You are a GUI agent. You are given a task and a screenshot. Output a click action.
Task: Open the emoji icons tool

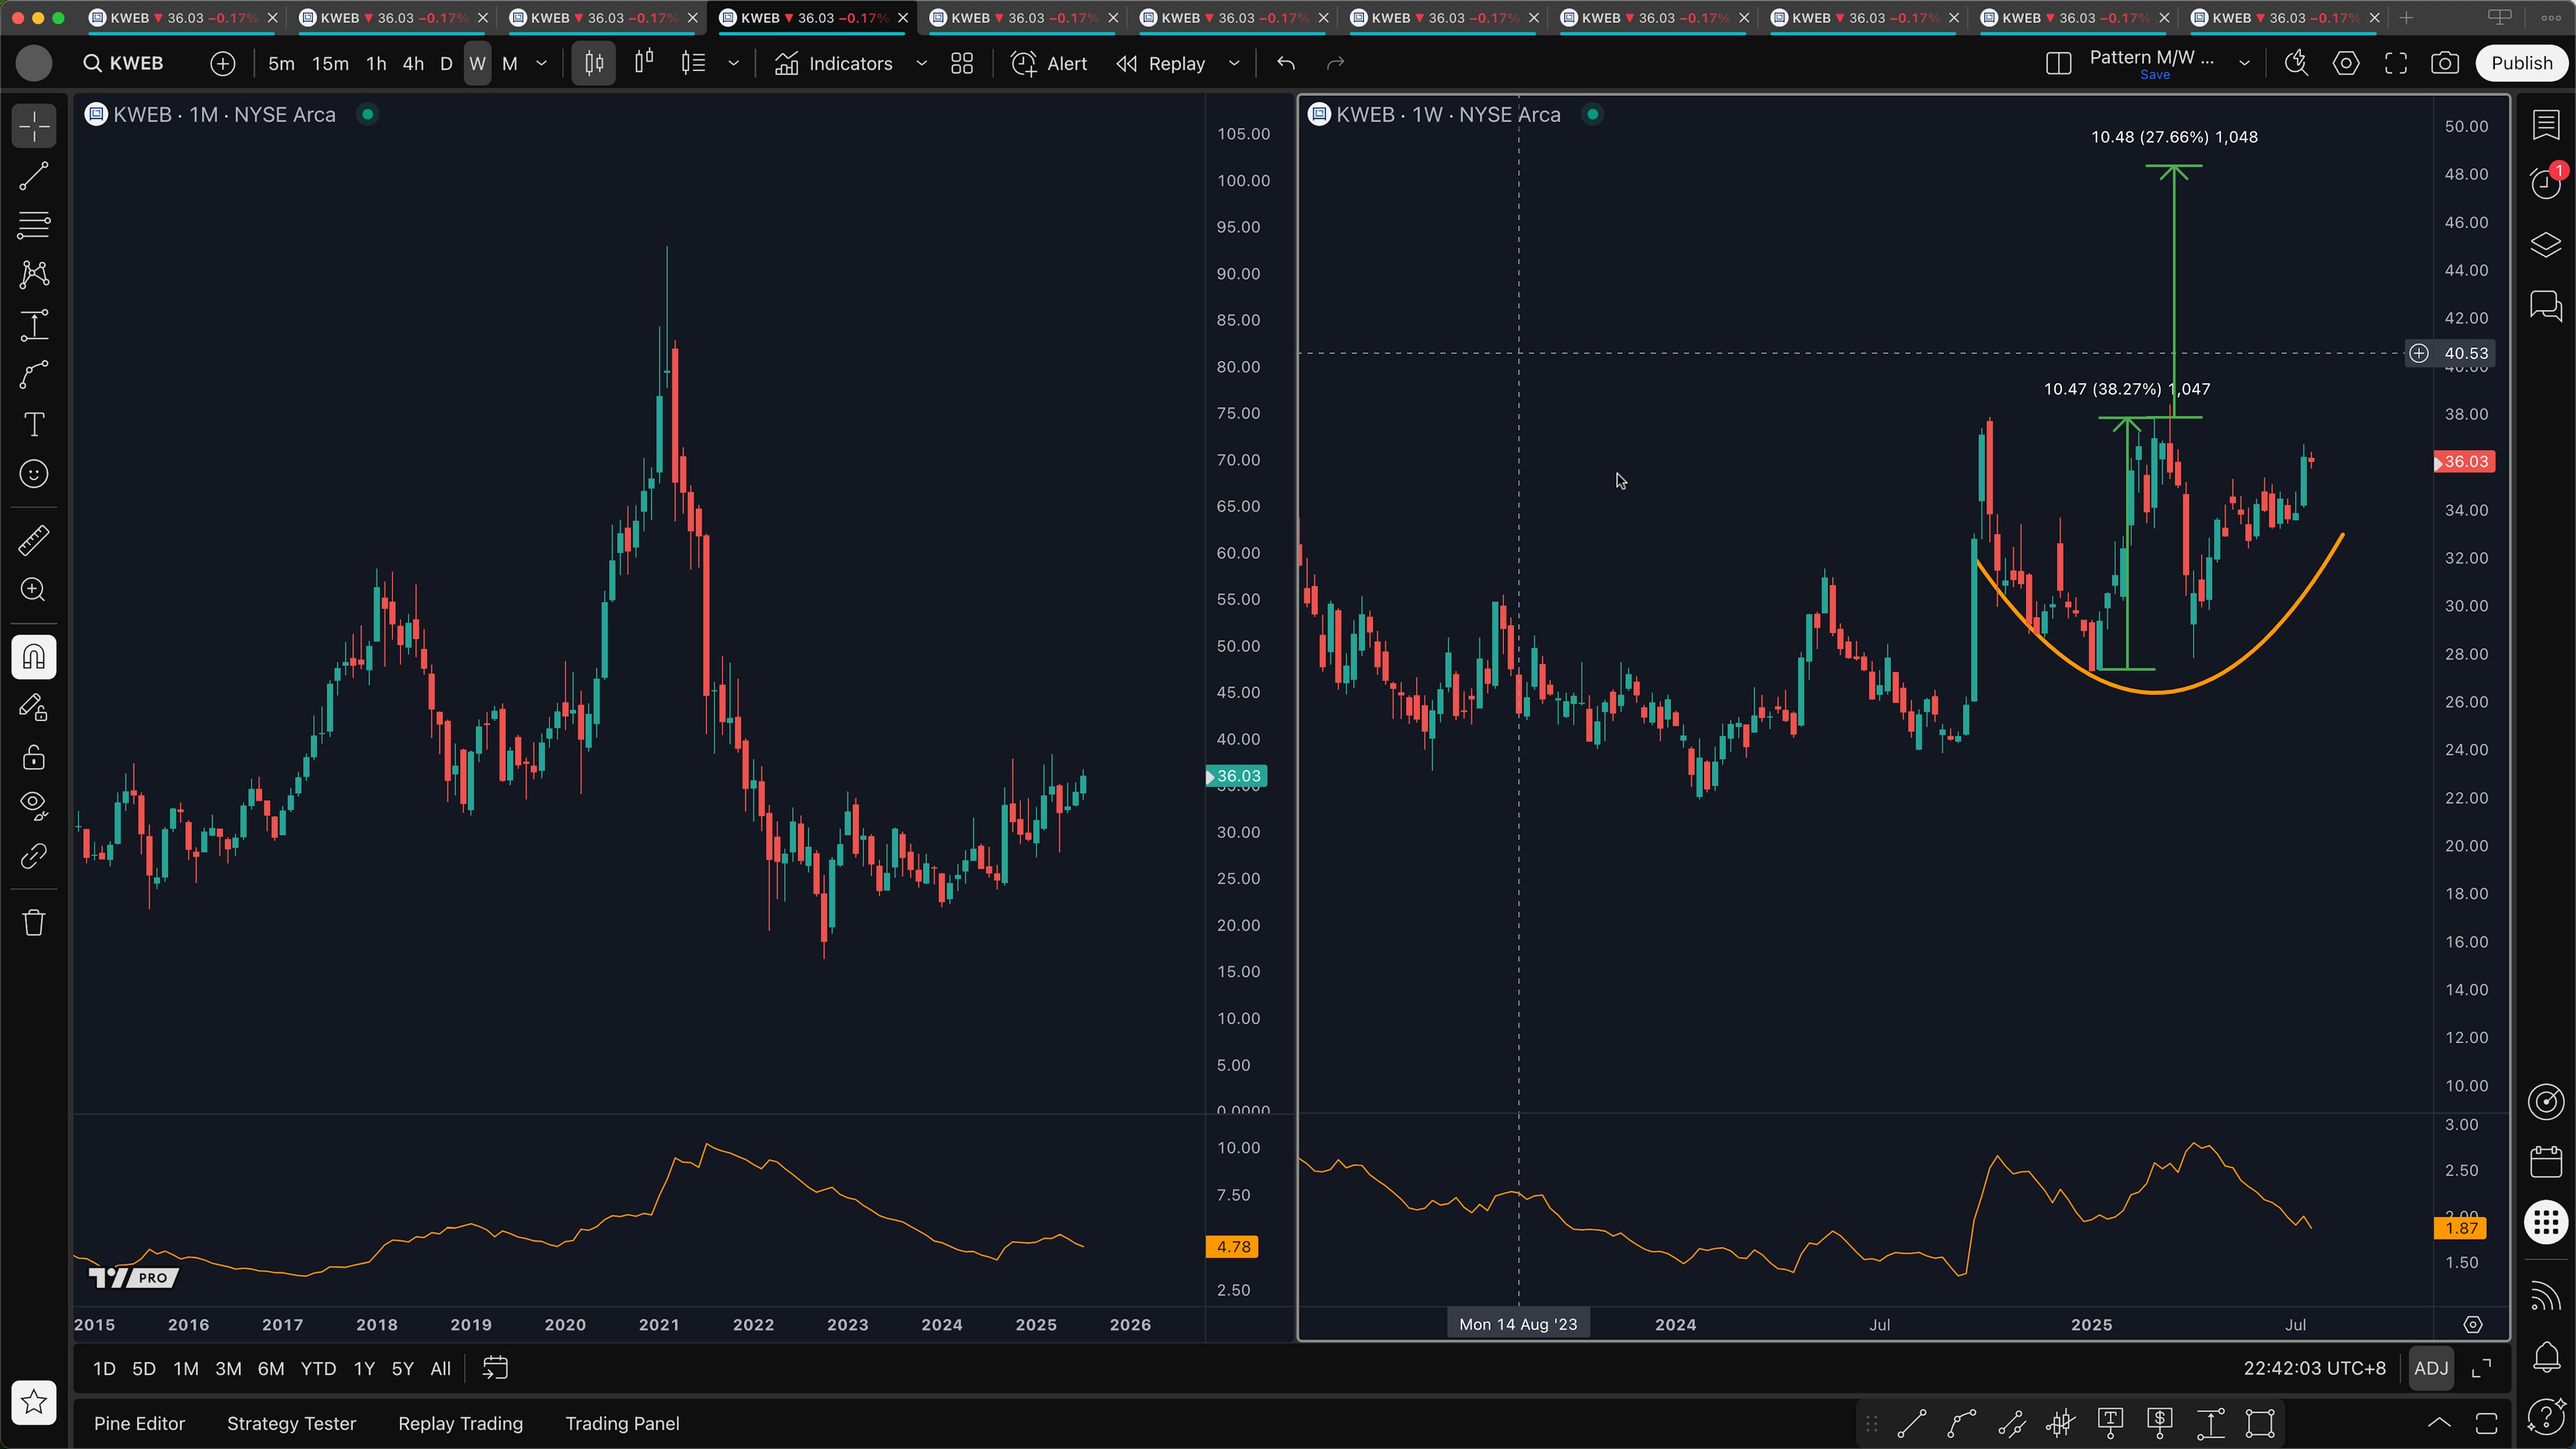click(34, 474)
